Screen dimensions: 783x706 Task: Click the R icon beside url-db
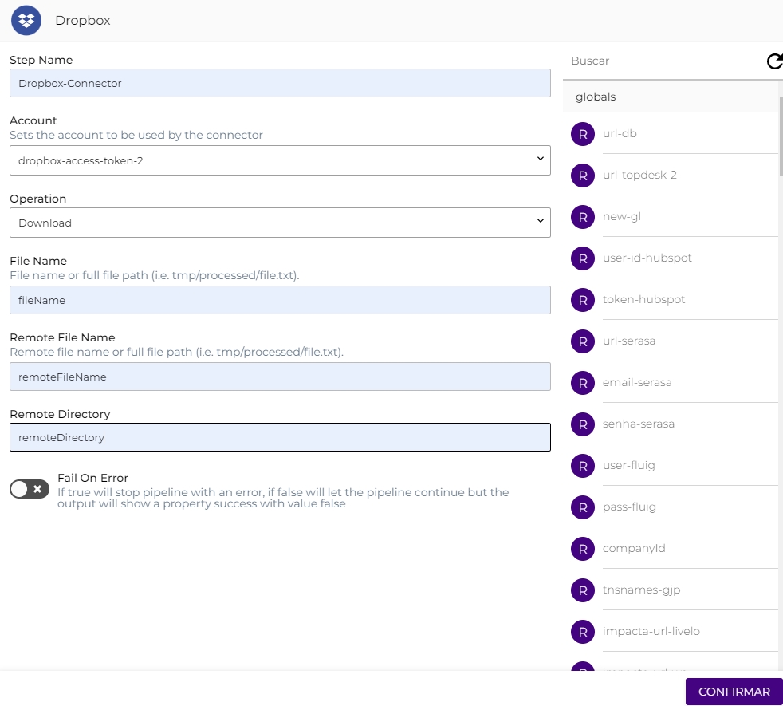[x=584, y=134]
